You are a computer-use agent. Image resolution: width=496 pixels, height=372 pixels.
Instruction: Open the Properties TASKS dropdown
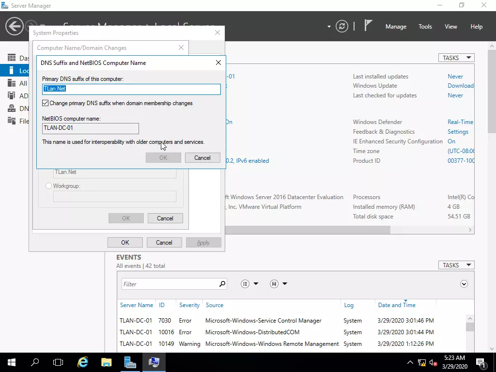[456, 58]
